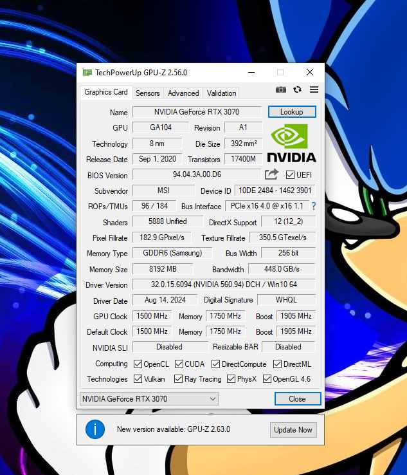
Task: Click the blue info icon in update bar
Action: pyautogui.click(x=95, y=429)
